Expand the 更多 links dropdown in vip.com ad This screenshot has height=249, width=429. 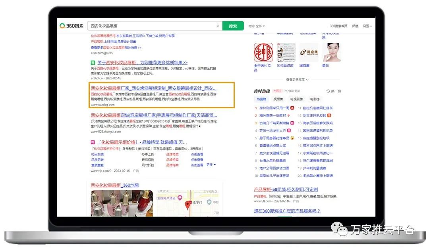(x=211, y=165)
